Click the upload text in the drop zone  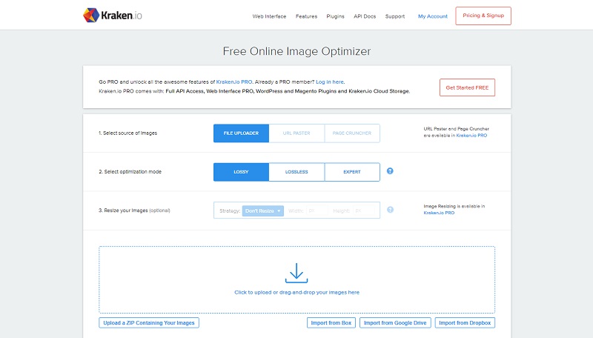[297, 292]
